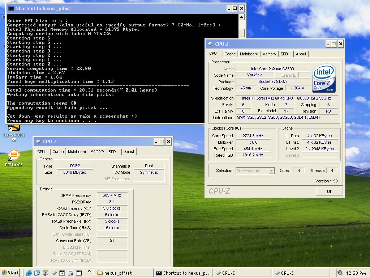Screen dimensions: 370x278
Task: Click the CPU-Z diamond icon in right window title
Action: 210,44
